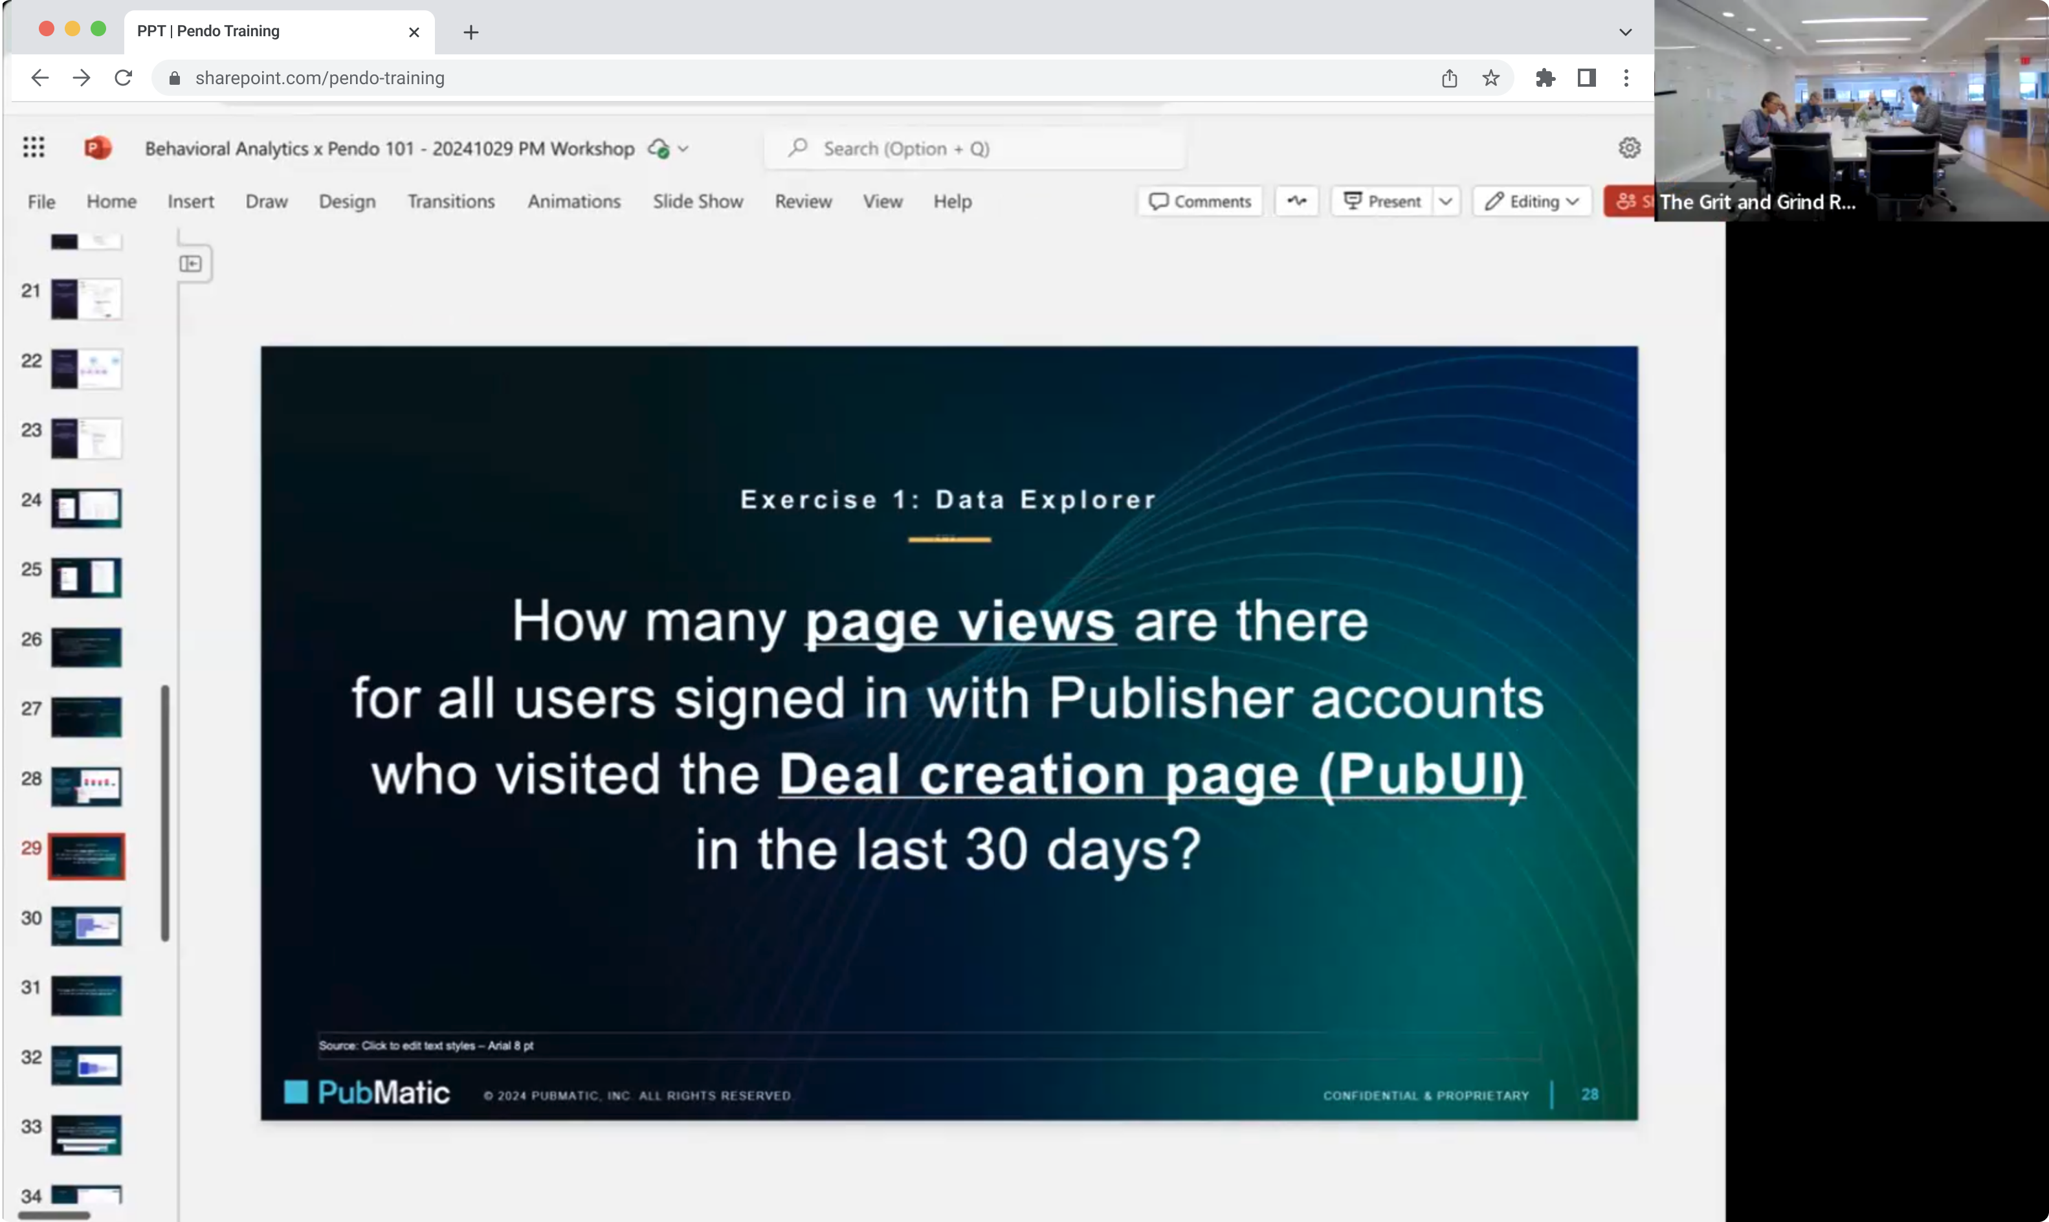Click the Catch Up activity icon
The image size is (2049, 1222).
tap(1296, 201)
